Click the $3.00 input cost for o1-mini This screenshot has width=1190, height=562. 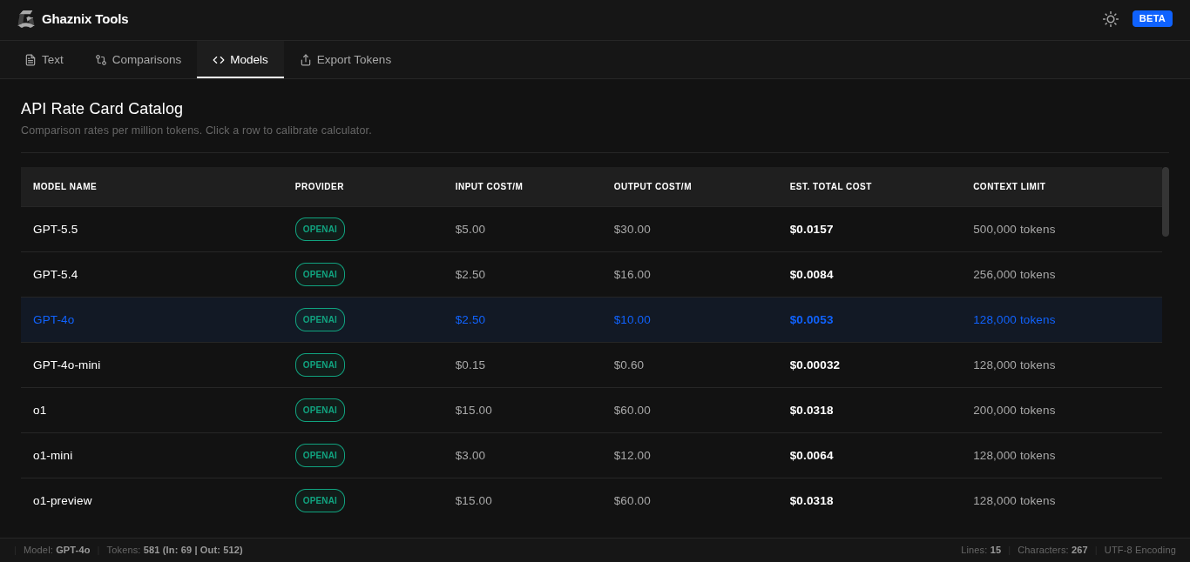point(470,456)
